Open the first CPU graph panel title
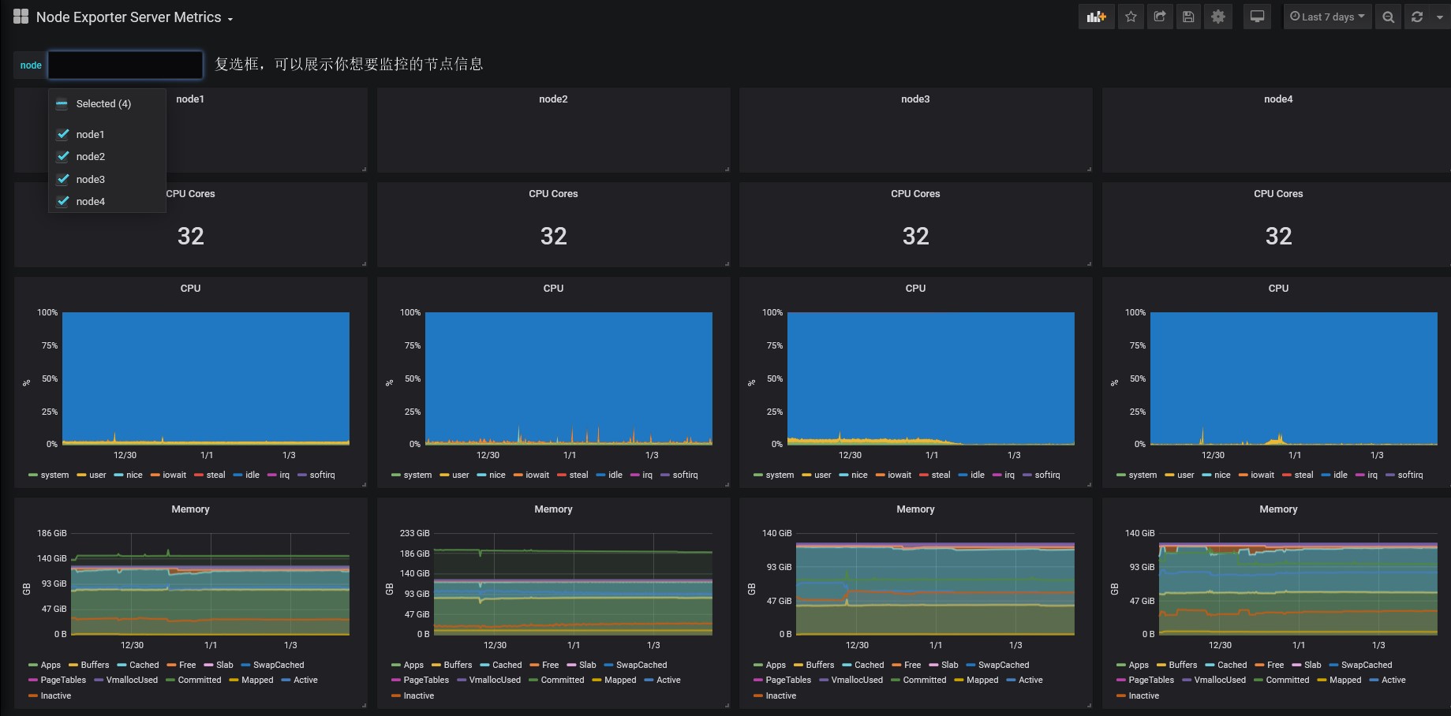This screenshot has height=716, width=1451. pos(190,288)
